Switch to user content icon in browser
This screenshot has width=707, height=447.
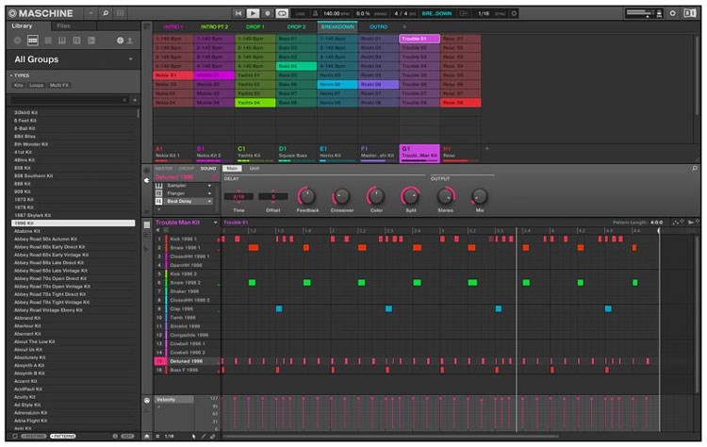[x=130, y=41]
